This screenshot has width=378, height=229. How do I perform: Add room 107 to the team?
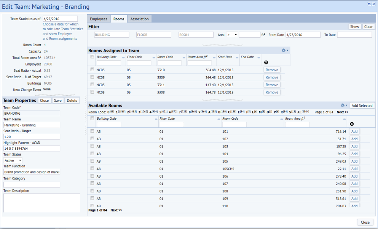pyautogui.click(x=354, y=184)
